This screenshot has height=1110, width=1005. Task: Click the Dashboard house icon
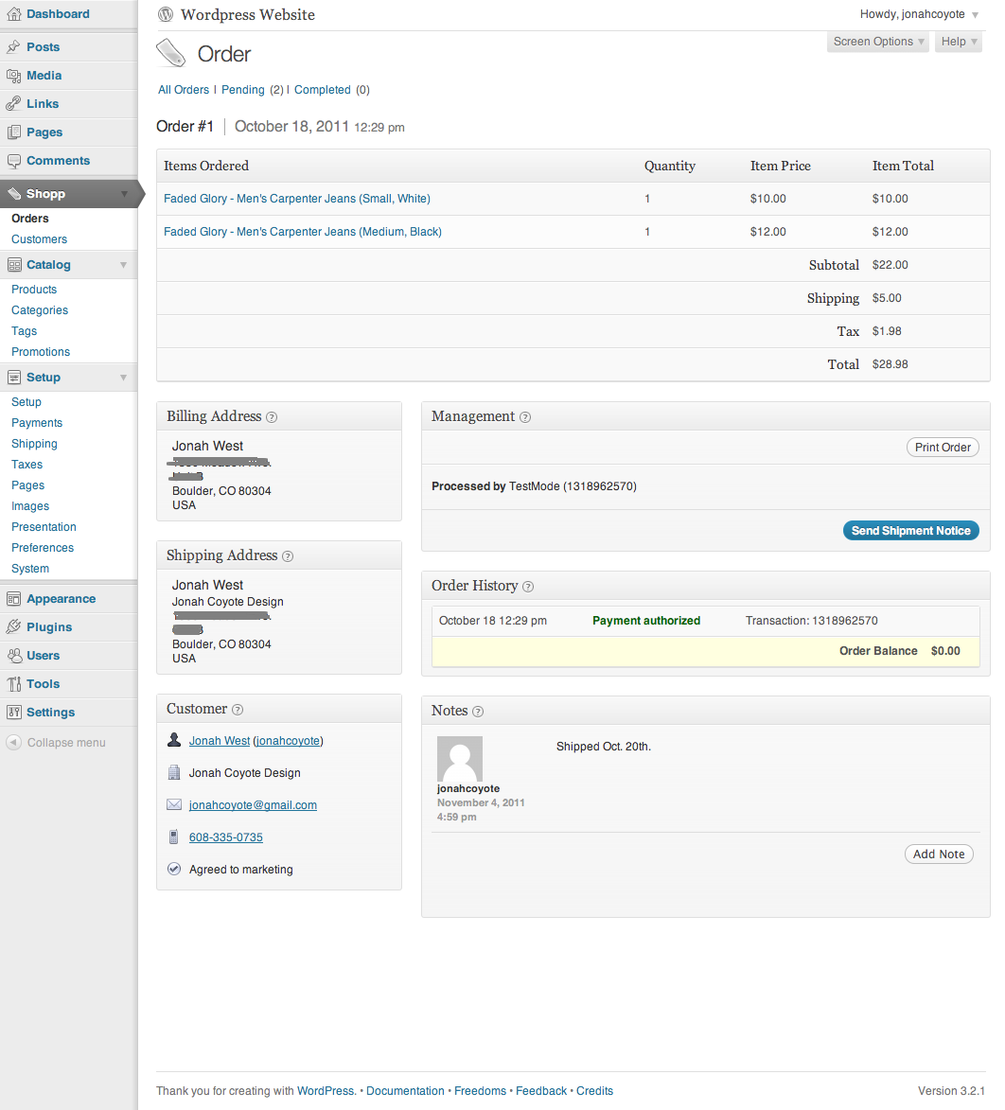[x=13, y=14]
